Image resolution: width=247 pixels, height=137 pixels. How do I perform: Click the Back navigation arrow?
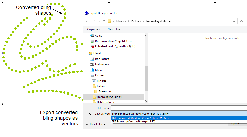pyautogui.click(x=88, y=21)
